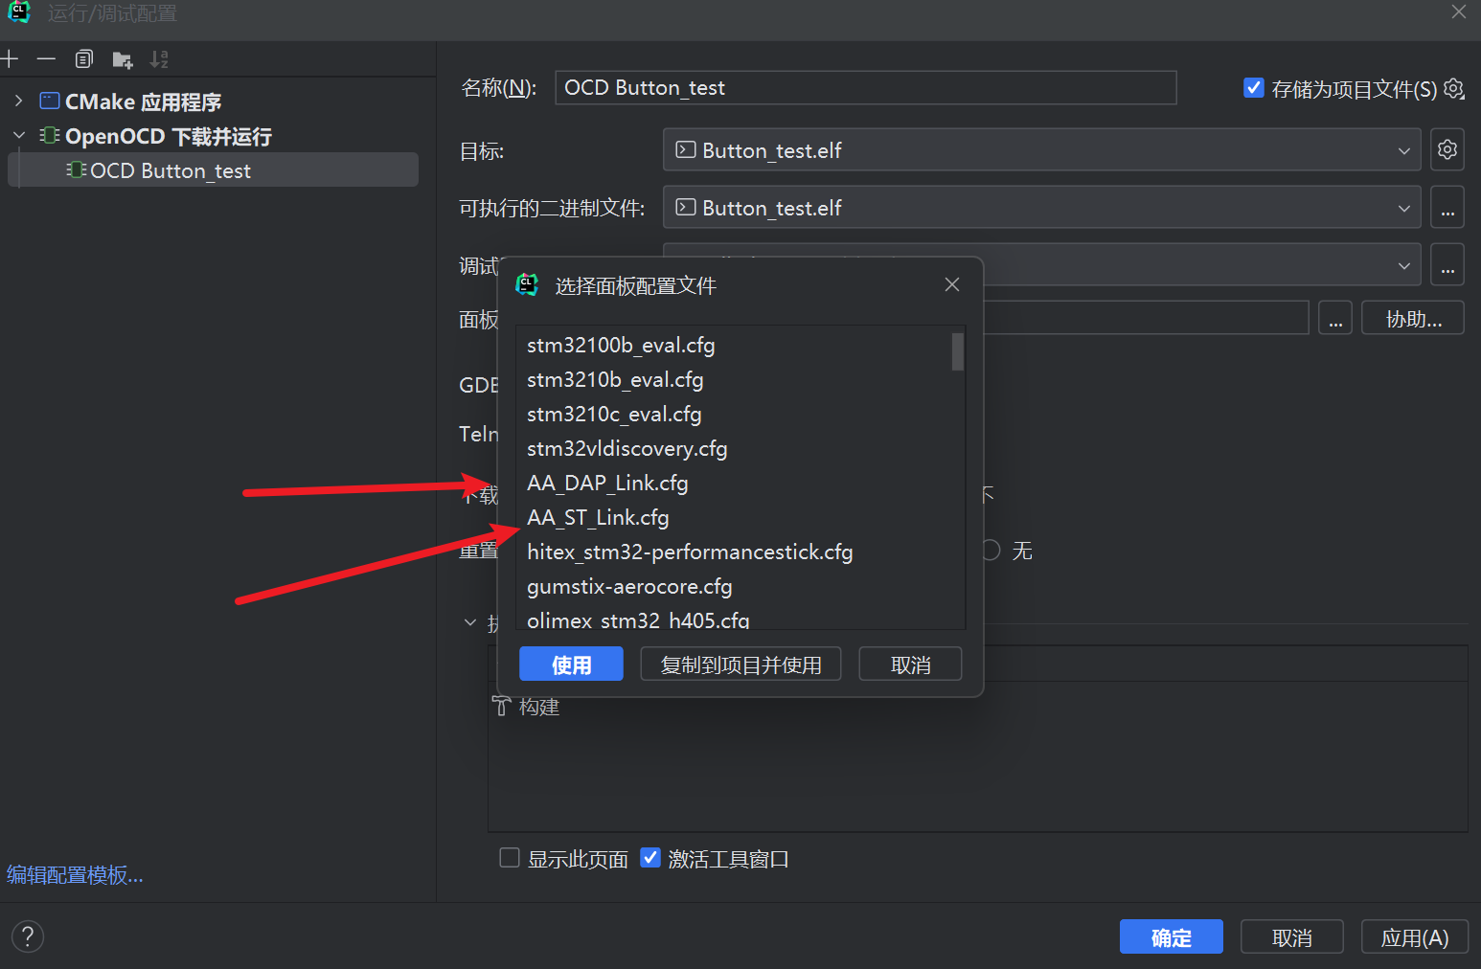Close the board config file dialog
The height and width of the screenshot is (969, 1481).
pyautogui.click(x=952, y=284)
